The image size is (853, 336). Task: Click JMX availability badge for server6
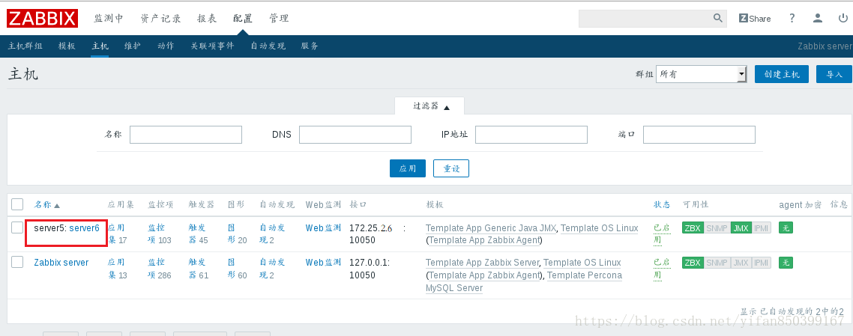pos(741,228)
